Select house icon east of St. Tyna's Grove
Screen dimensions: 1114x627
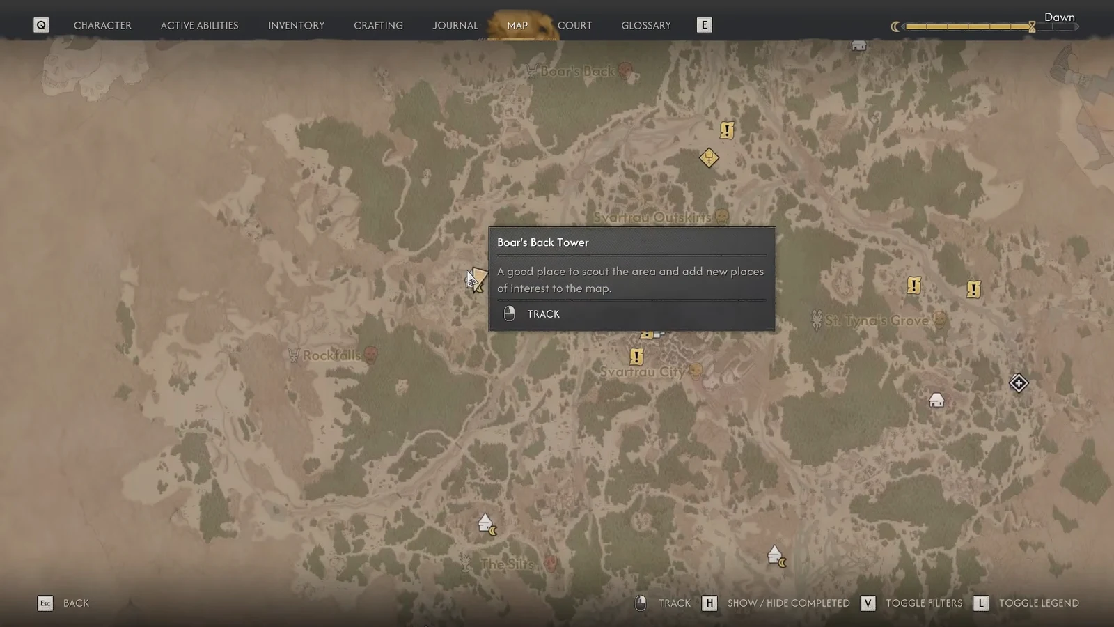pyautogui.click(x=936, y=400)
